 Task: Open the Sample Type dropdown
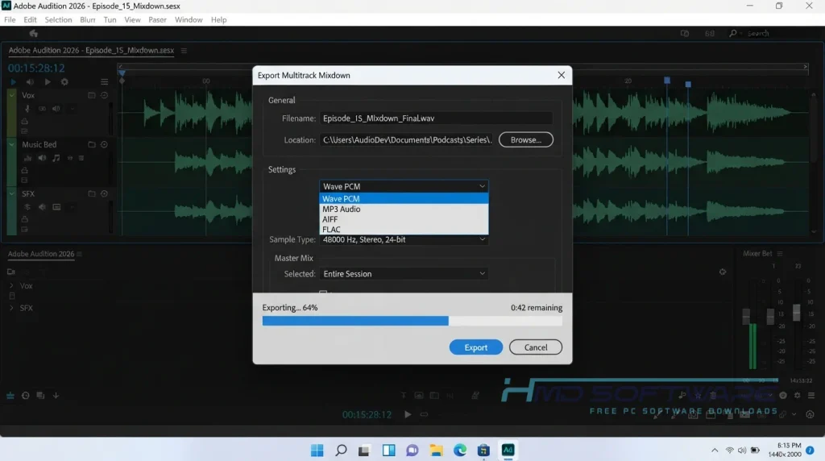(404, 239)
